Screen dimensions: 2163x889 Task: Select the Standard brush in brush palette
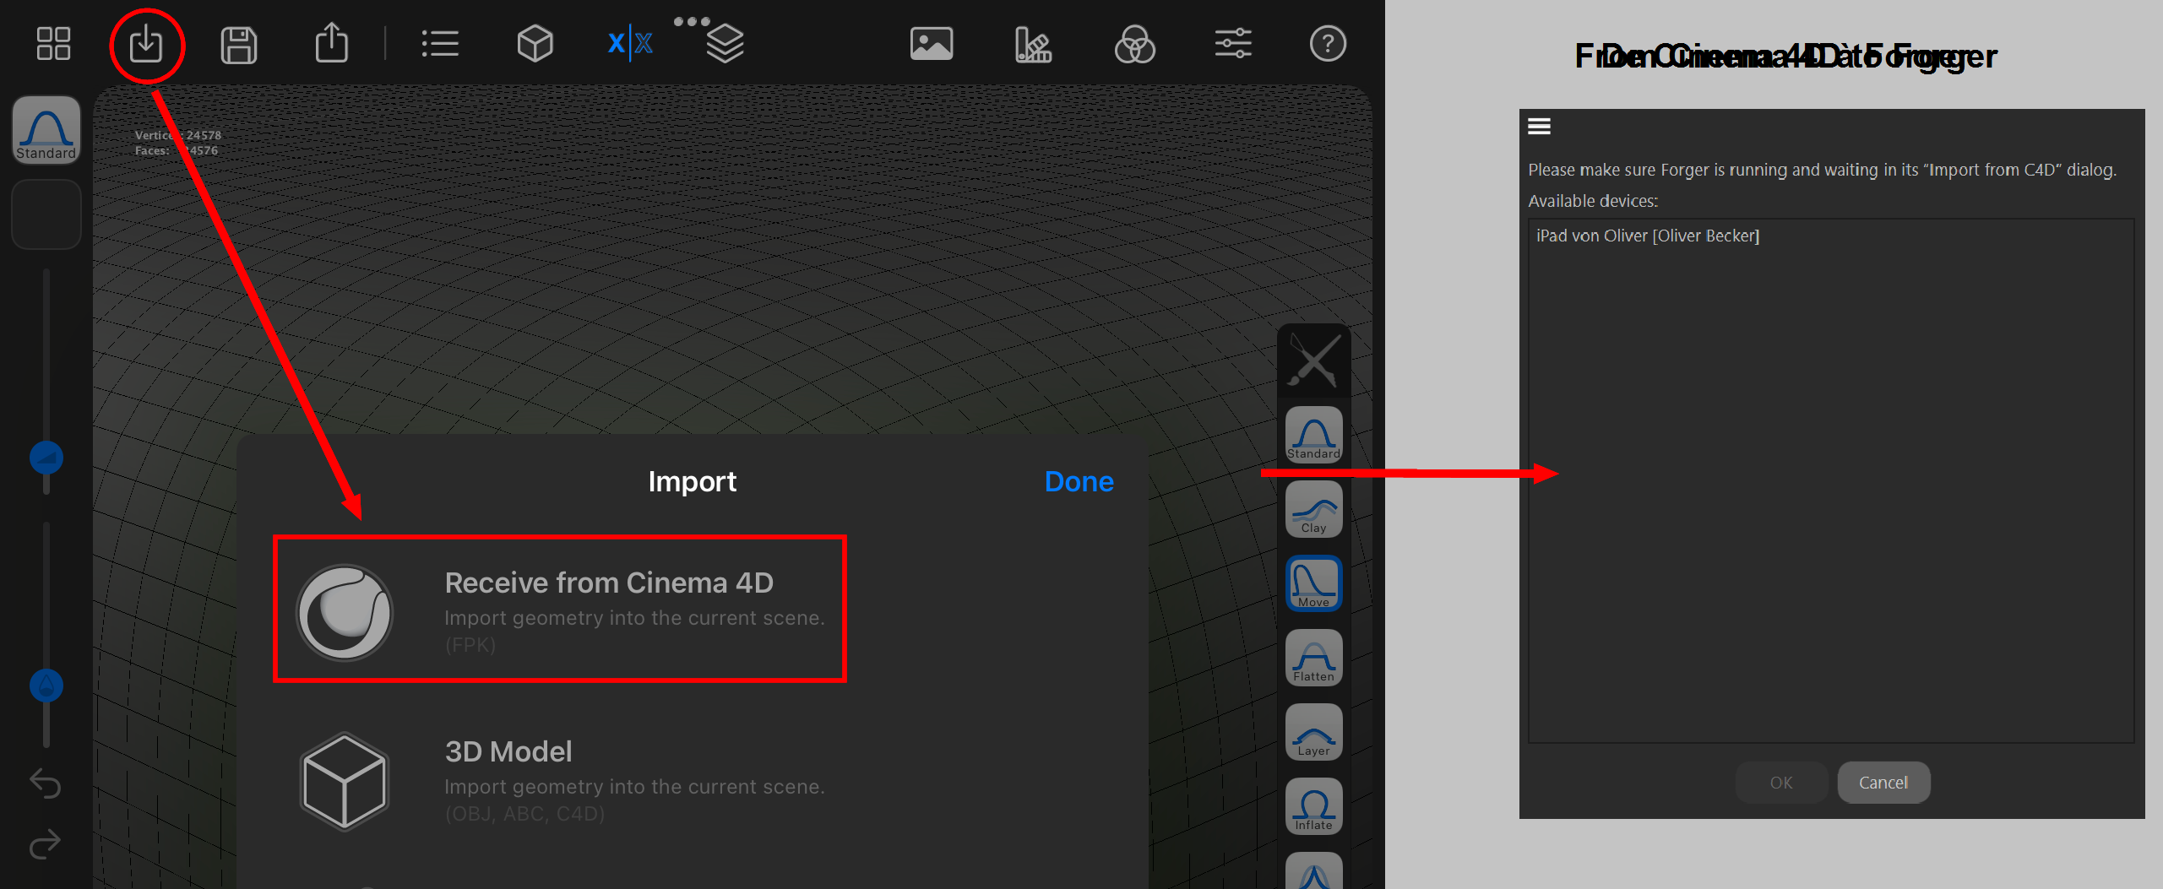[x=1314, y=435]
